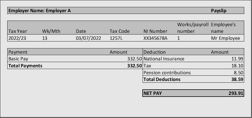
Task: Select the Deduction column header
Action: (154, 52)
